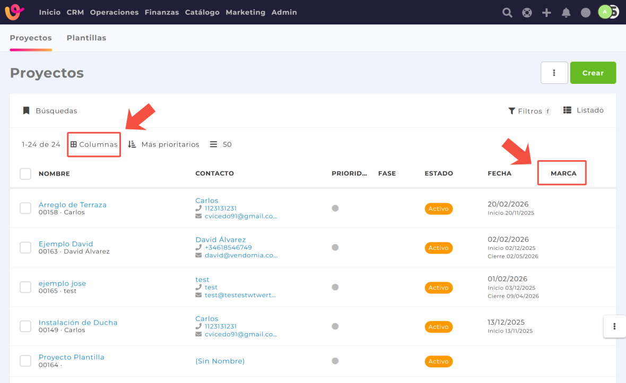Click the Vendomia logo
Screen dimensions: 626x383
(x=15, y=12)
